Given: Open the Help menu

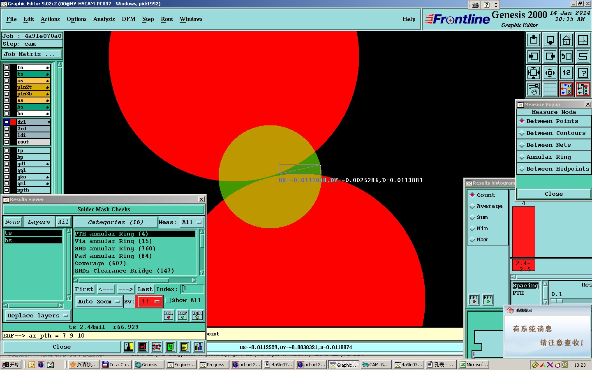Looking at the screenshot, I should 409,19.
